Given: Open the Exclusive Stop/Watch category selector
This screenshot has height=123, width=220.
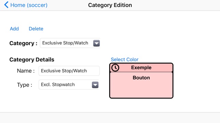Looking at the screenshot, I should click(70, 43).
